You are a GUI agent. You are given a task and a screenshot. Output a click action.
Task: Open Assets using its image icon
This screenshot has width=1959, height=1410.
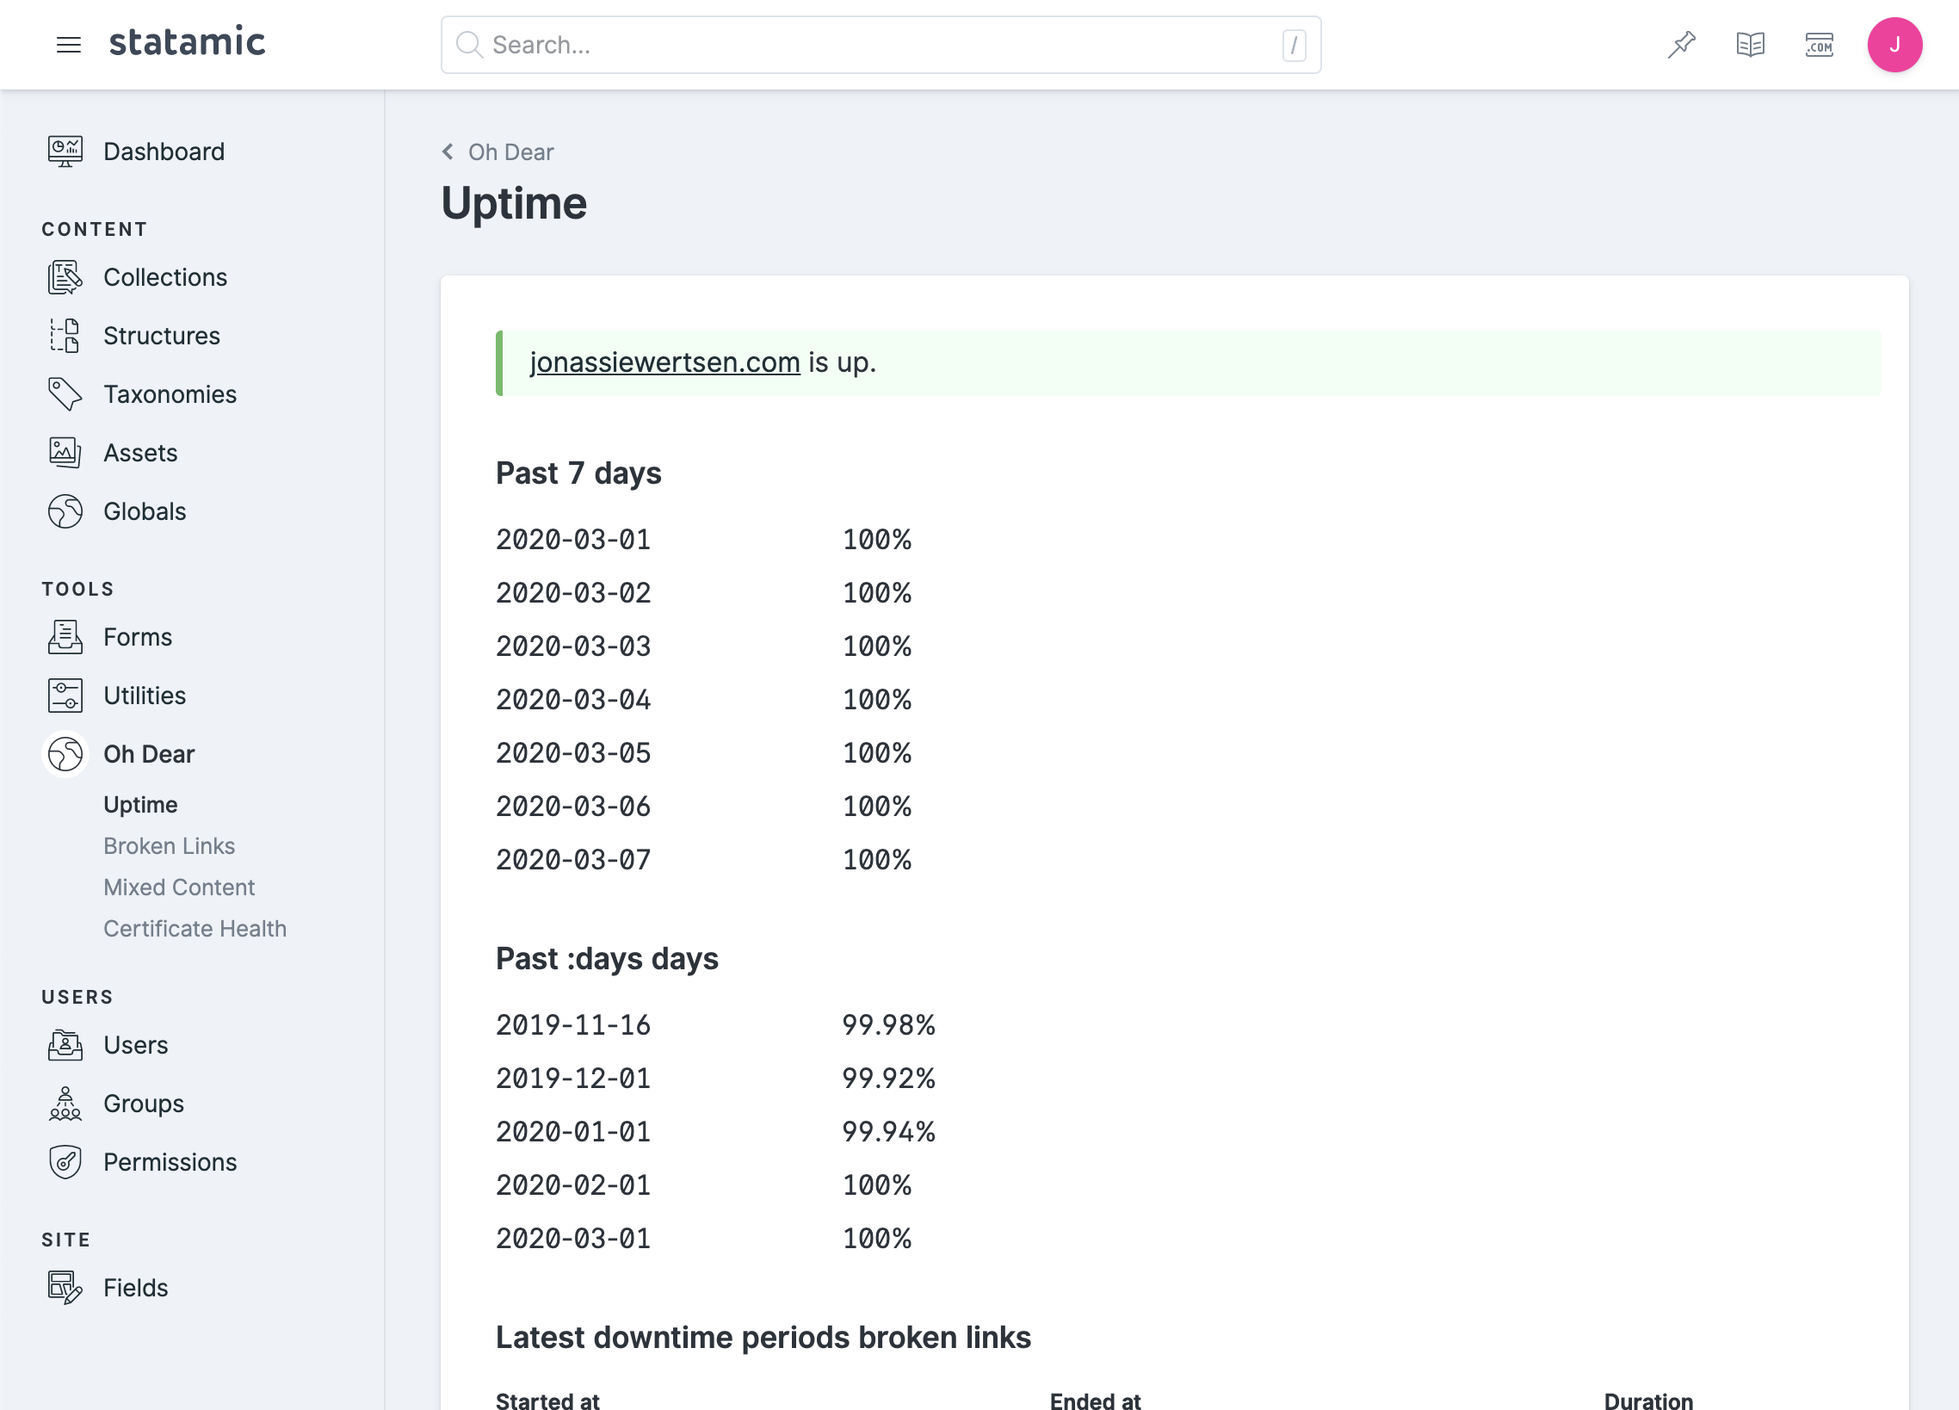[64, 452]
